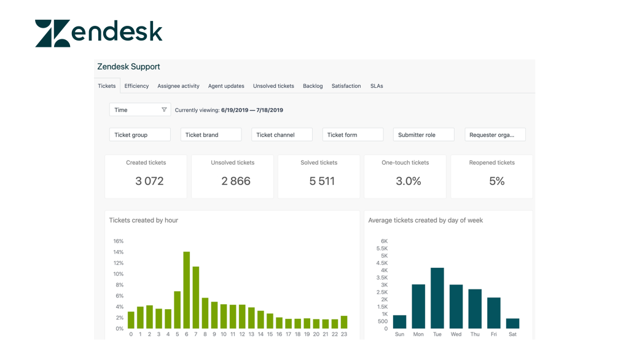The height and width of the screenshot is (354, 629).
Task: Open the Satisfaction tab
Action: (x=346, y=86)
